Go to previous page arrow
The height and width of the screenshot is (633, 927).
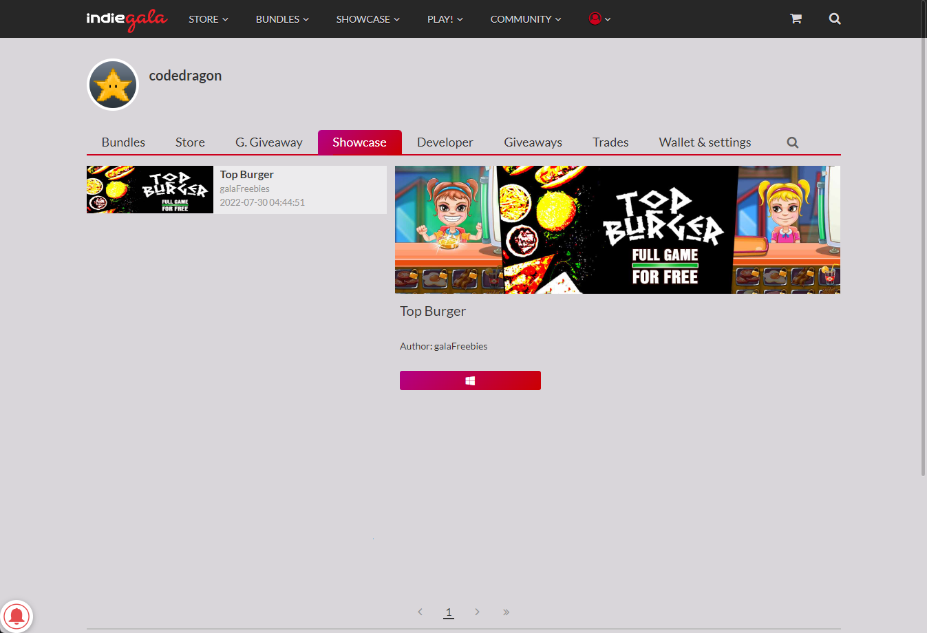[x=420, y=612]
